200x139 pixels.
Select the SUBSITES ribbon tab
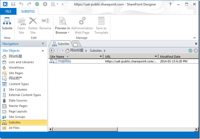[28, 11]
